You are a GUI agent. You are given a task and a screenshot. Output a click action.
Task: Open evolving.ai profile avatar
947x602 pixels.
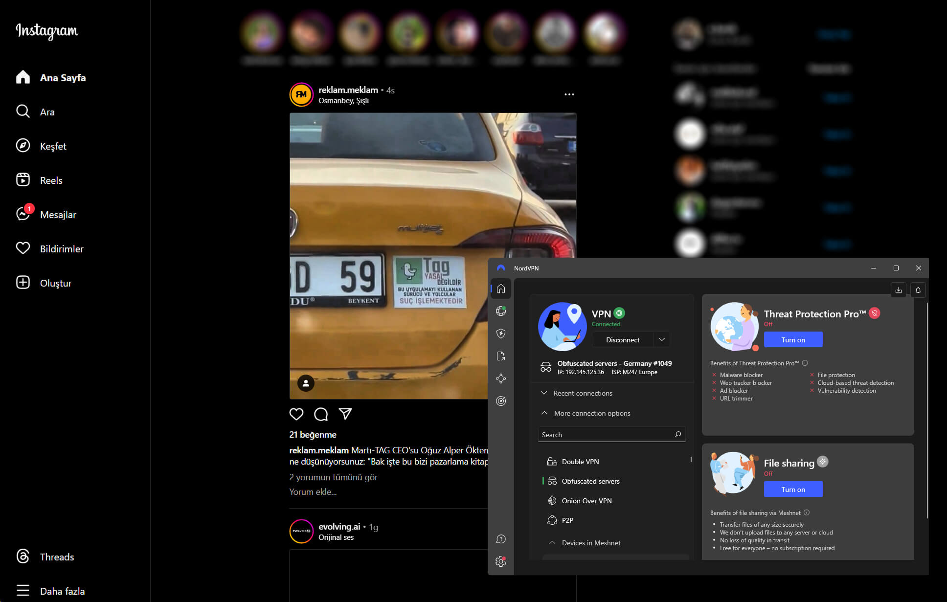(301, 531)
